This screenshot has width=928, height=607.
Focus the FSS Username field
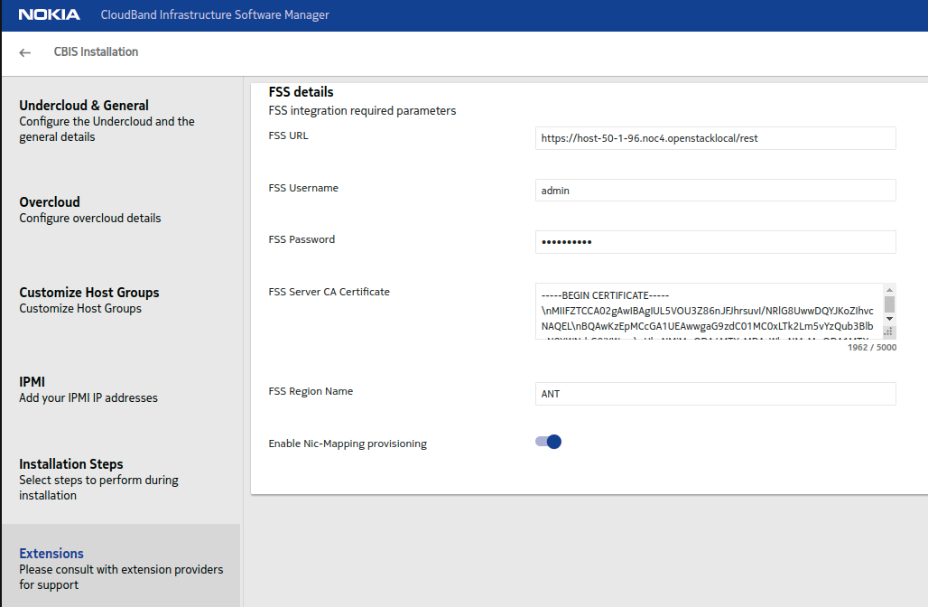pos(716,190)
